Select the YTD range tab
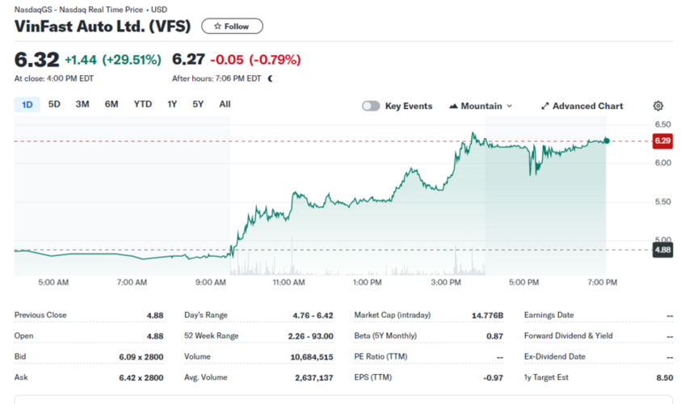The width and height of the screenshot is (681, 404). 143,104
